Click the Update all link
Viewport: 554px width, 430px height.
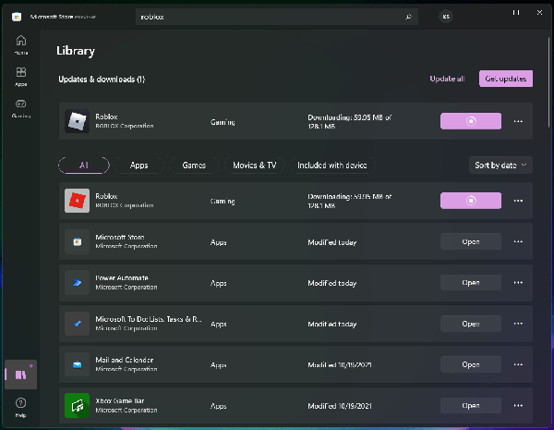pyautogui.click(x=447, y=79)
